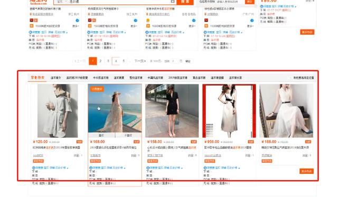Click the blue Wangwang chat icon on first listing

[x=77, y=21]
